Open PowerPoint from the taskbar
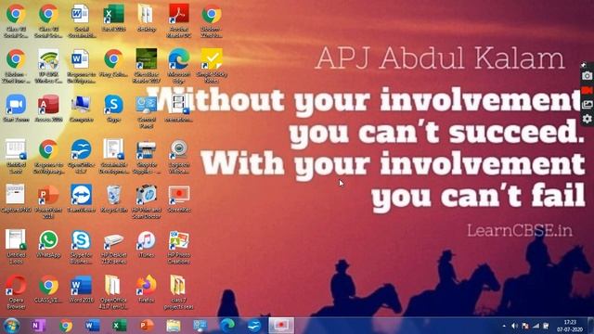The image size is (594, 334). click(147, 326)
